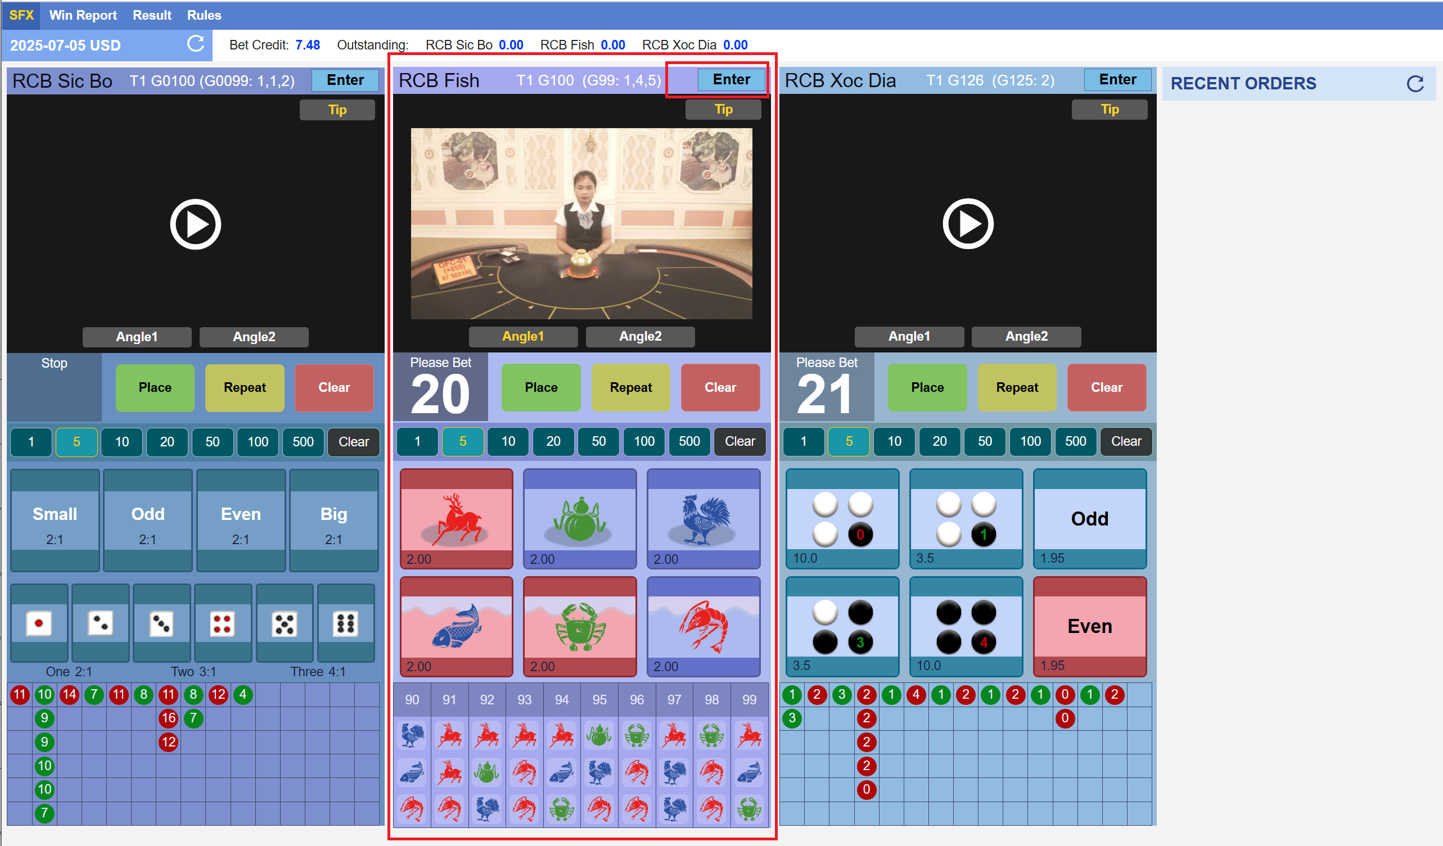Viewport: 1443px width, 846px height.
Task: Bet on the green crab tile
Action: click(x=579, y=626)
